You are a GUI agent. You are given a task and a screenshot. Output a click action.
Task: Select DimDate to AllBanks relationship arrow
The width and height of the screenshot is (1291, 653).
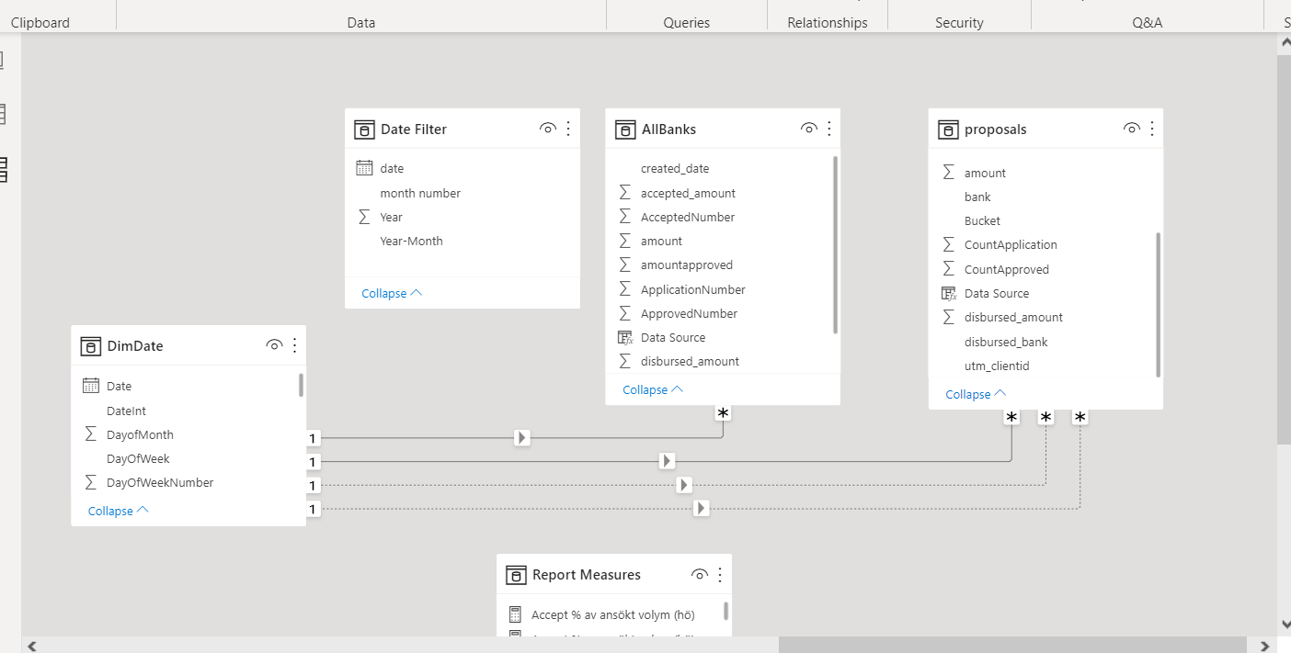coord(522,438)
